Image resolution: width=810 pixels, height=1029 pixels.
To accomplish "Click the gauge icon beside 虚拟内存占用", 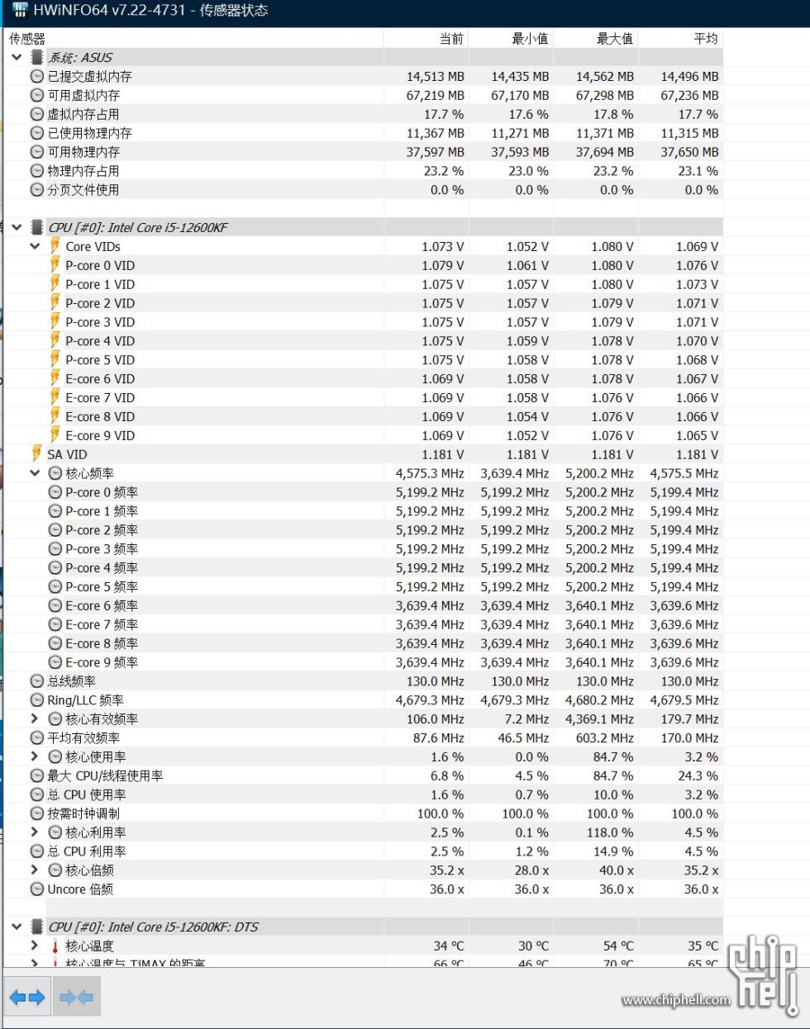I will tap(36, 114).
